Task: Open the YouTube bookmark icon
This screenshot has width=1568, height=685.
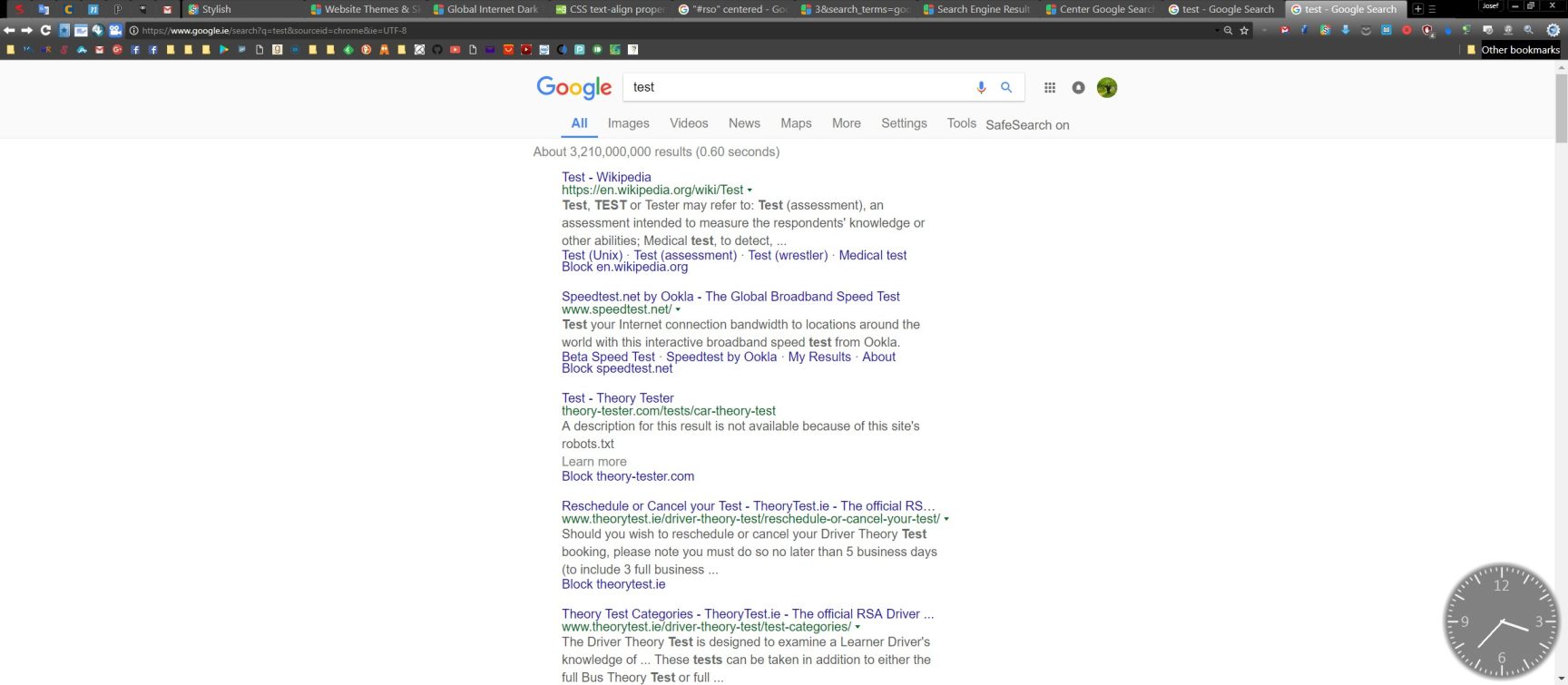Action: [x=455, y=49]
